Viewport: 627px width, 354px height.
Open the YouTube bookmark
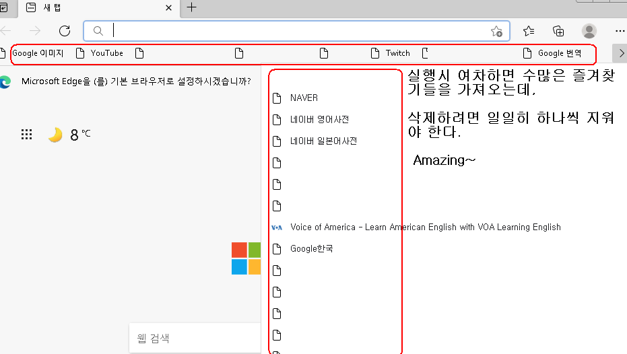(100, 53)
